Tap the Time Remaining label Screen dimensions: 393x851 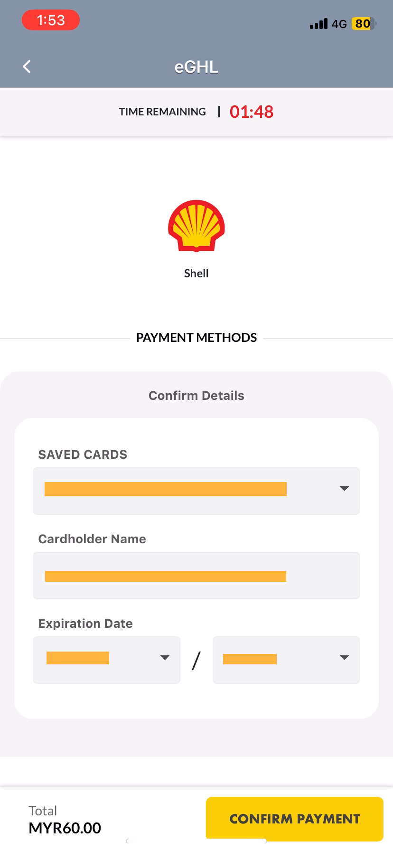click(x=162, y=112)
